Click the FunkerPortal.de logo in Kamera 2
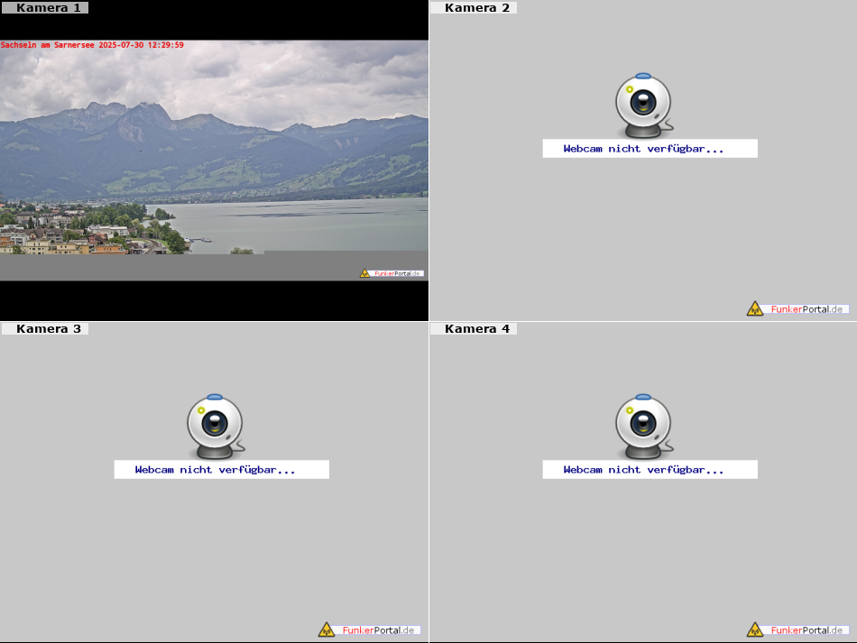 point(798,308)
